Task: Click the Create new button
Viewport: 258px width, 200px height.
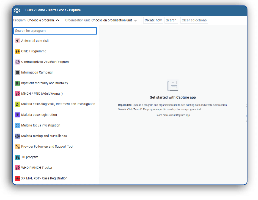Action: (153, 20)
